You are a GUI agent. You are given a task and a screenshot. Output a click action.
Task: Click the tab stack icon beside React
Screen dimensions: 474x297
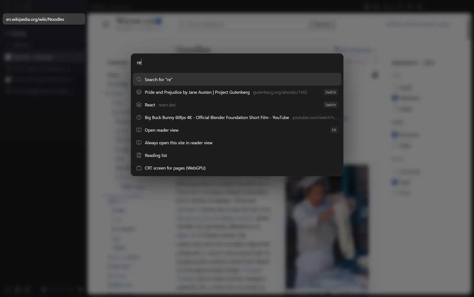click(x=139, y=105)
